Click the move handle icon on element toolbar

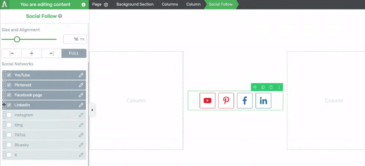(x=255, y=87)
